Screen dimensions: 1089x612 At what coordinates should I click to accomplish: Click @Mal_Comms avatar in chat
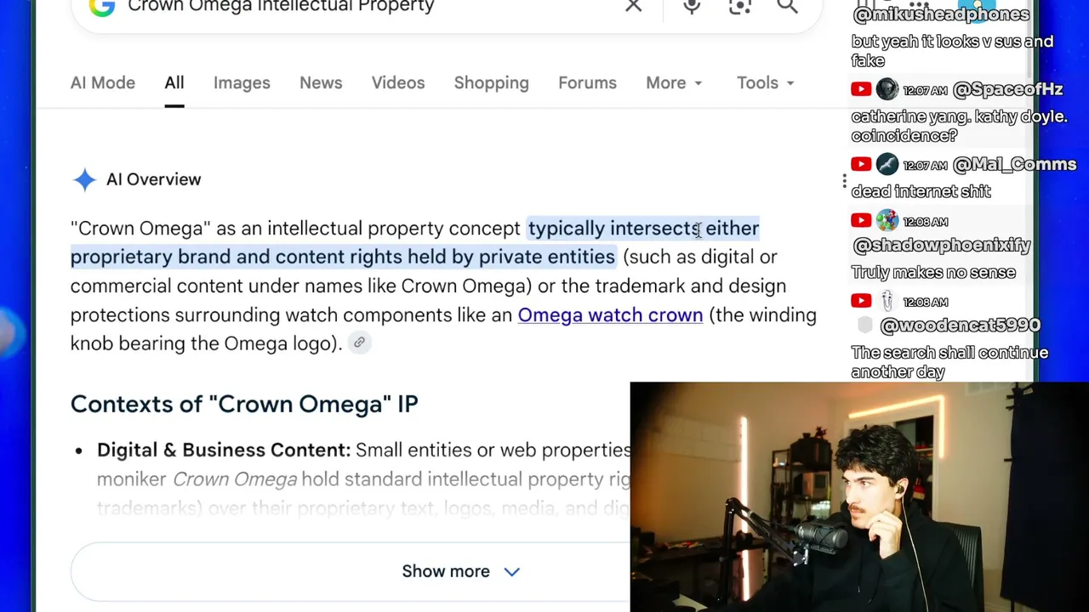pos(887,164)
